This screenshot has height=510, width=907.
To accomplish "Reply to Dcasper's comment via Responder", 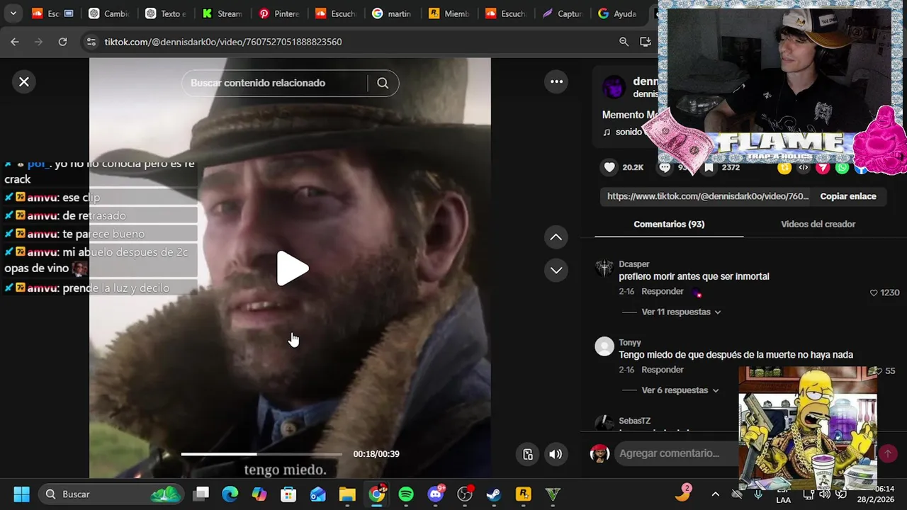I will (x=663, y=291).
